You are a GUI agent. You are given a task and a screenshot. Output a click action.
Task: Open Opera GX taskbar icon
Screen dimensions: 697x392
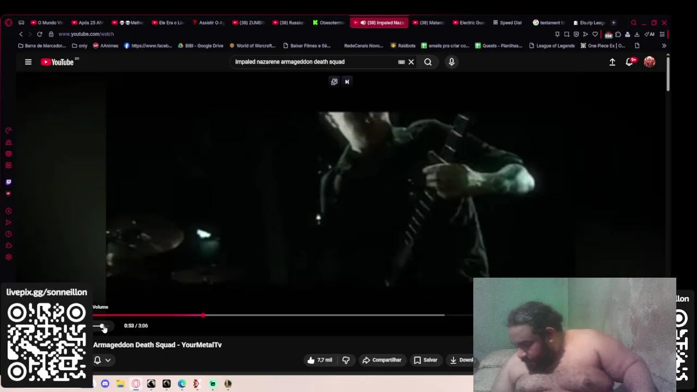coord(136,384)
